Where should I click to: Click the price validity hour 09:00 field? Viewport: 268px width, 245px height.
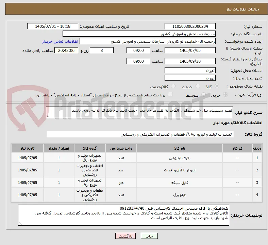pyautogui.click(x=138, y=61)
